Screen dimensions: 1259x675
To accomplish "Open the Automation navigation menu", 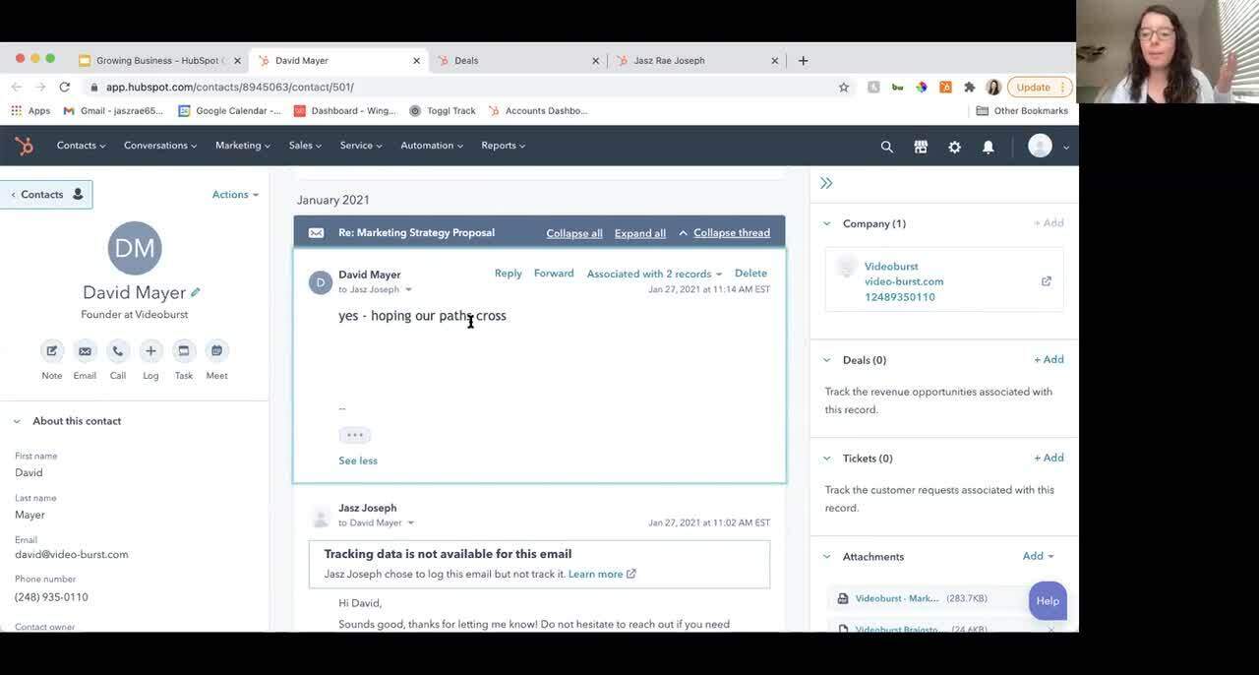I will (x=432, y=146).
